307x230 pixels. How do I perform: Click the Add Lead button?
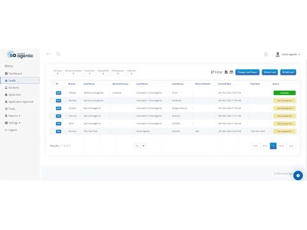(288, 72)
